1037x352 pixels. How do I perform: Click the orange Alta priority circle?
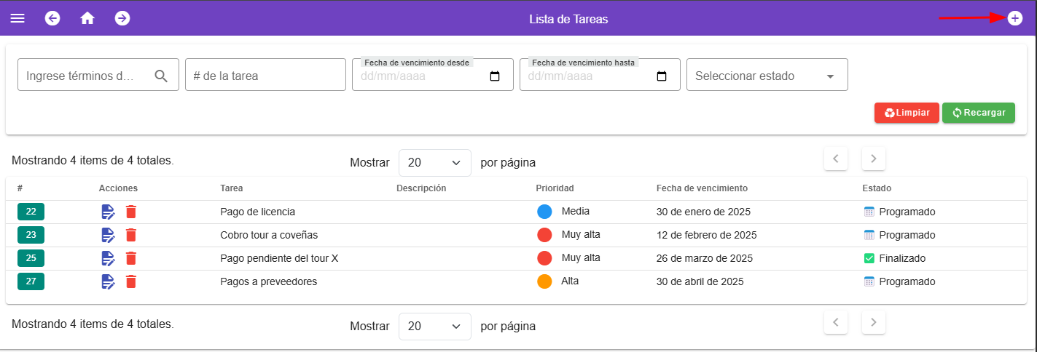pyautogui.click(x=544, y=281)
